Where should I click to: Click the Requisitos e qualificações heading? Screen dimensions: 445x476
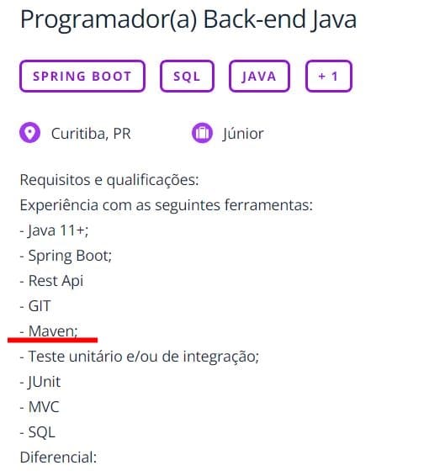pyautogui.click(x=109, y=180)
